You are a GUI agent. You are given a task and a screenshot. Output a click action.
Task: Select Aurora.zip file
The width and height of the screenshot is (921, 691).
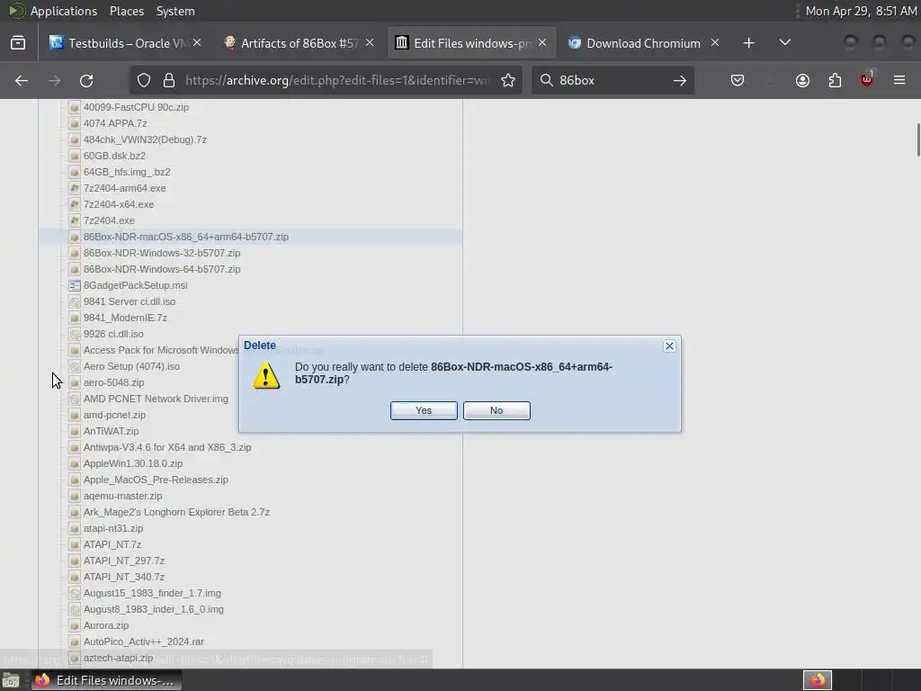[x=106, y=625]
